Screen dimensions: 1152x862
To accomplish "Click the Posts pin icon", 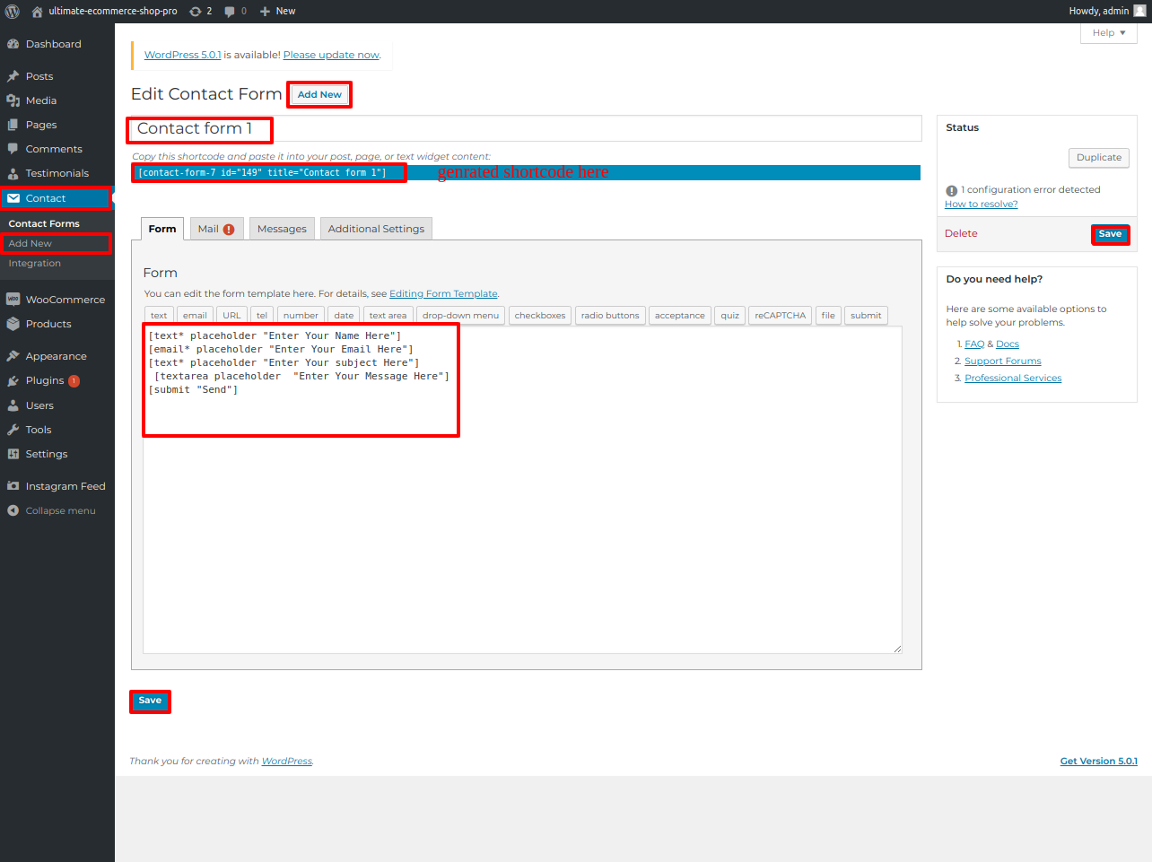I will (13, 76).
